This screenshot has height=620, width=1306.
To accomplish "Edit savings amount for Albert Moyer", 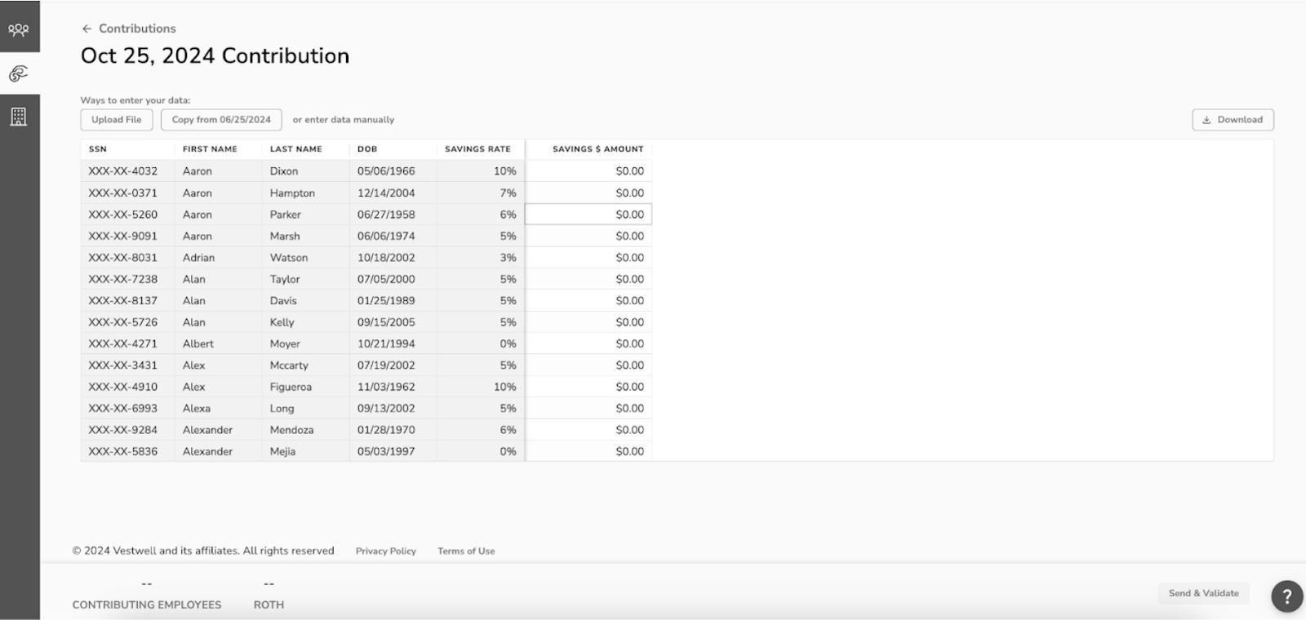I will (589, 344).
